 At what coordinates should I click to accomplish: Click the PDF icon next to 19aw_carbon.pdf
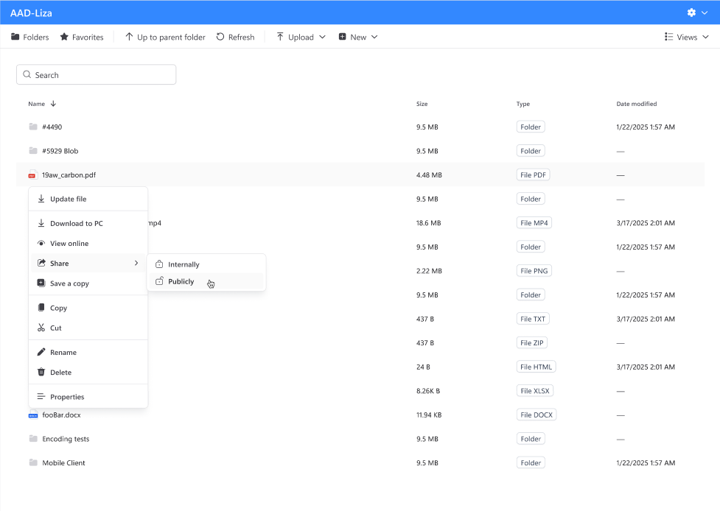(x=31, y=175)
